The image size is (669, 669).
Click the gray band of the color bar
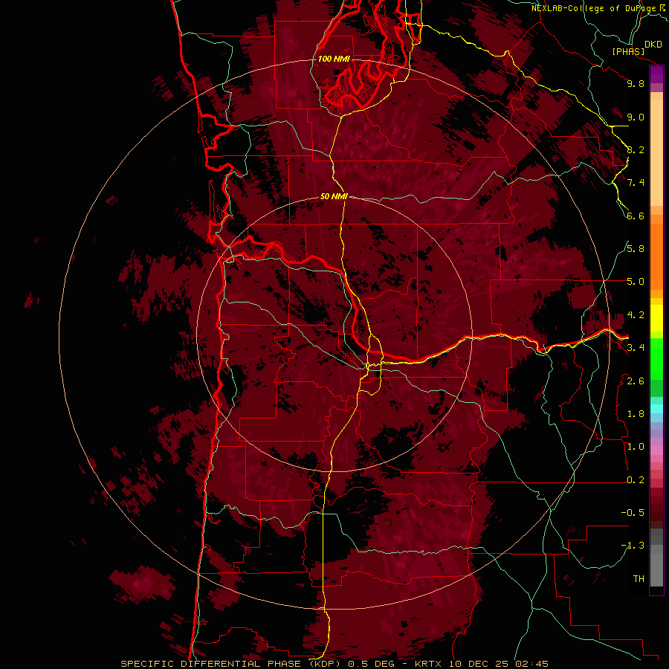[656, 559]
